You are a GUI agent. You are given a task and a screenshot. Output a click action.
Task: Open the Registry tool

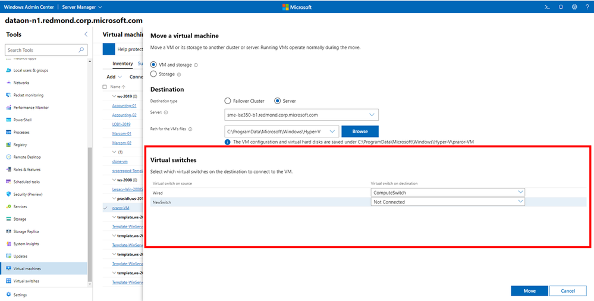click(20, 145)
